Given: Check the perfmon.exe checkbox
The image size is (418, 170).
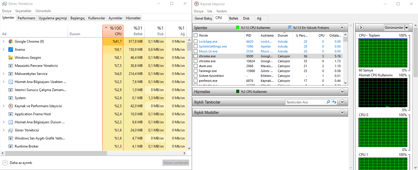Looking at the screenshot, I should 196,81.
